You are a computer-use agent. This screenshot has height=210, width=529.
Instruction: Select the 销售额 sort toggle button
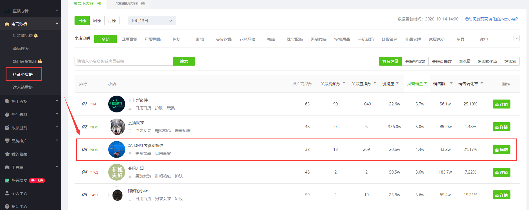510,61
